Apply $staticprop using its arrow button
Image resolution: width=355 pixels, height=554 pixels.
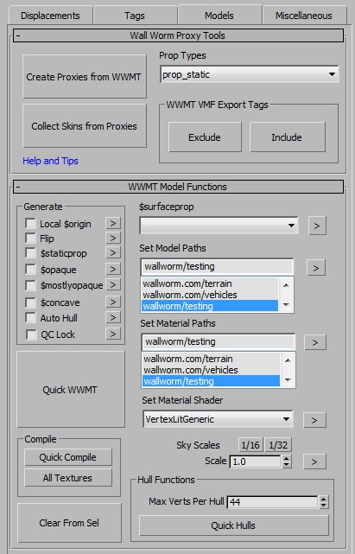click(x=112, y=253)
